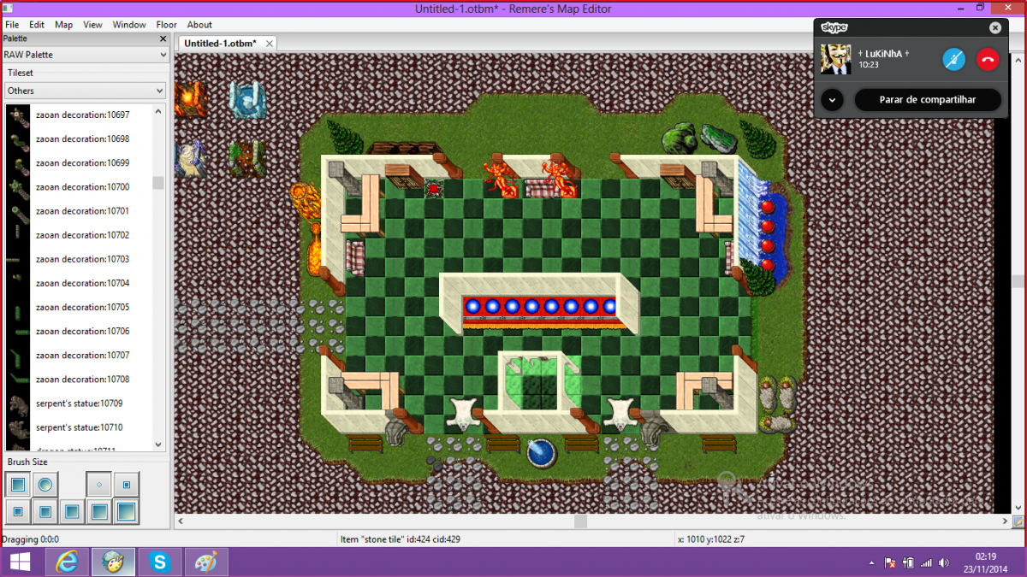This screenshot has width=1027, height=577.
Task: Switch to the Untitled-1.otbm* tab
Action: tap(220, 43)
